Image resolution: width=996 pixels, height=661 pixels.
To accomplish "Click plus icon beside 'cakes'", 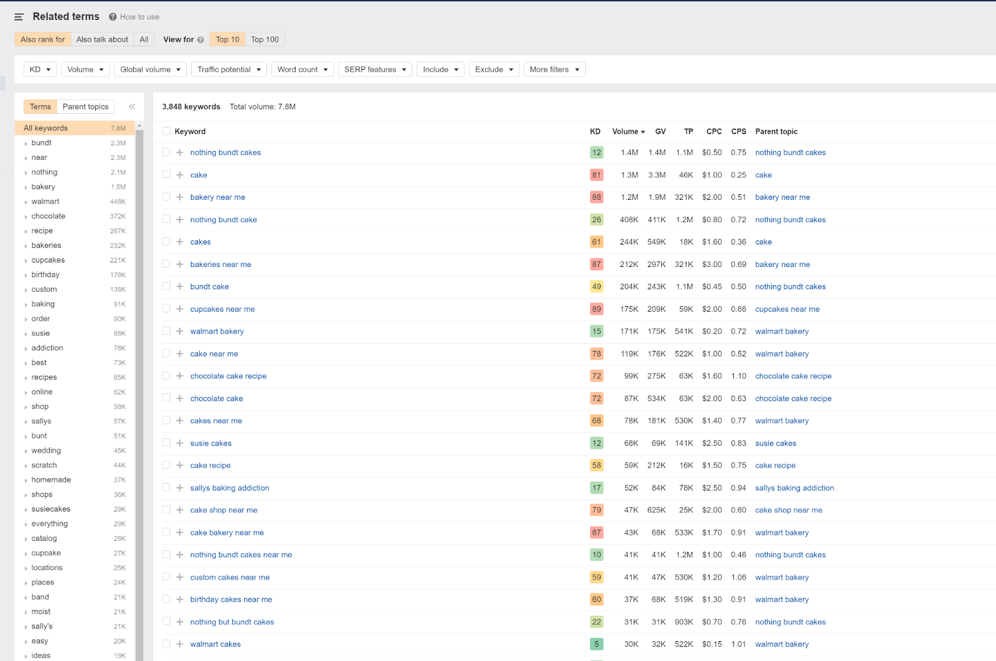I will [179, 242].
